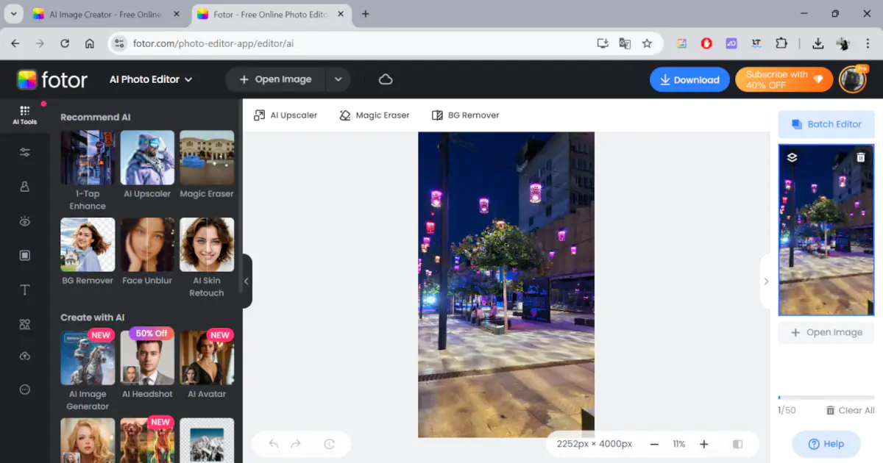Undo the last edit
The height and width of the screenshot is (463, 883).
click(274, 444)
